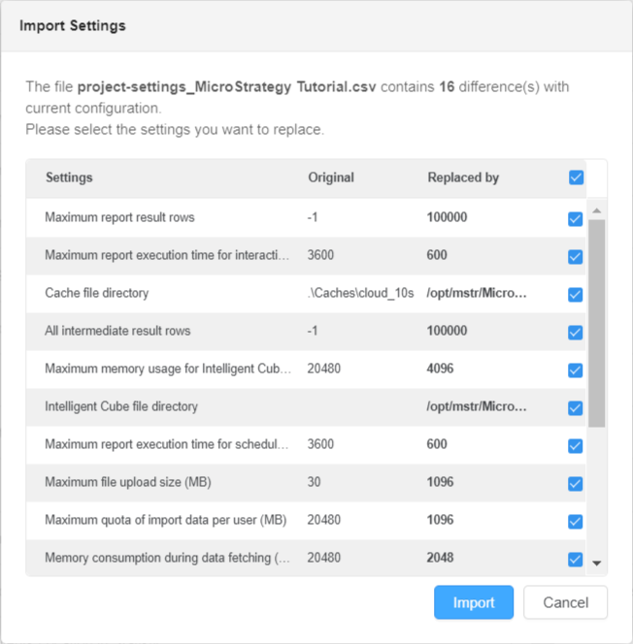Click the Import button

(x=474, y=602)
